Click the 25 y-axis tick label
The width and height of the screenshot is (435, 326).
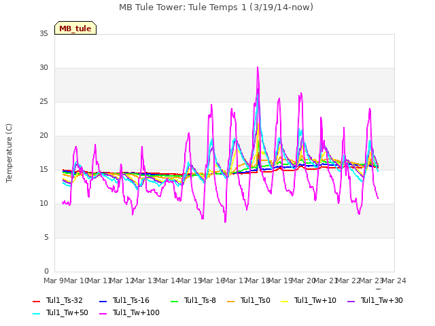coord(43,101)
